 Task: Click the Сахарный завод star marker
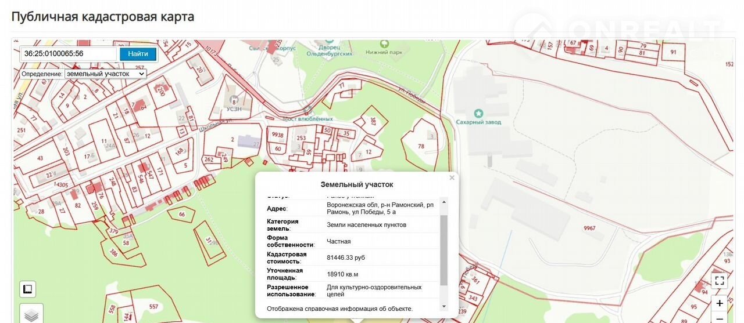(478, 113)
